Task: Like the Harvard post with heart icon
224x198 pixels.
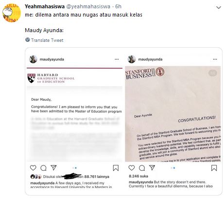Action: [x=33, y=168]
